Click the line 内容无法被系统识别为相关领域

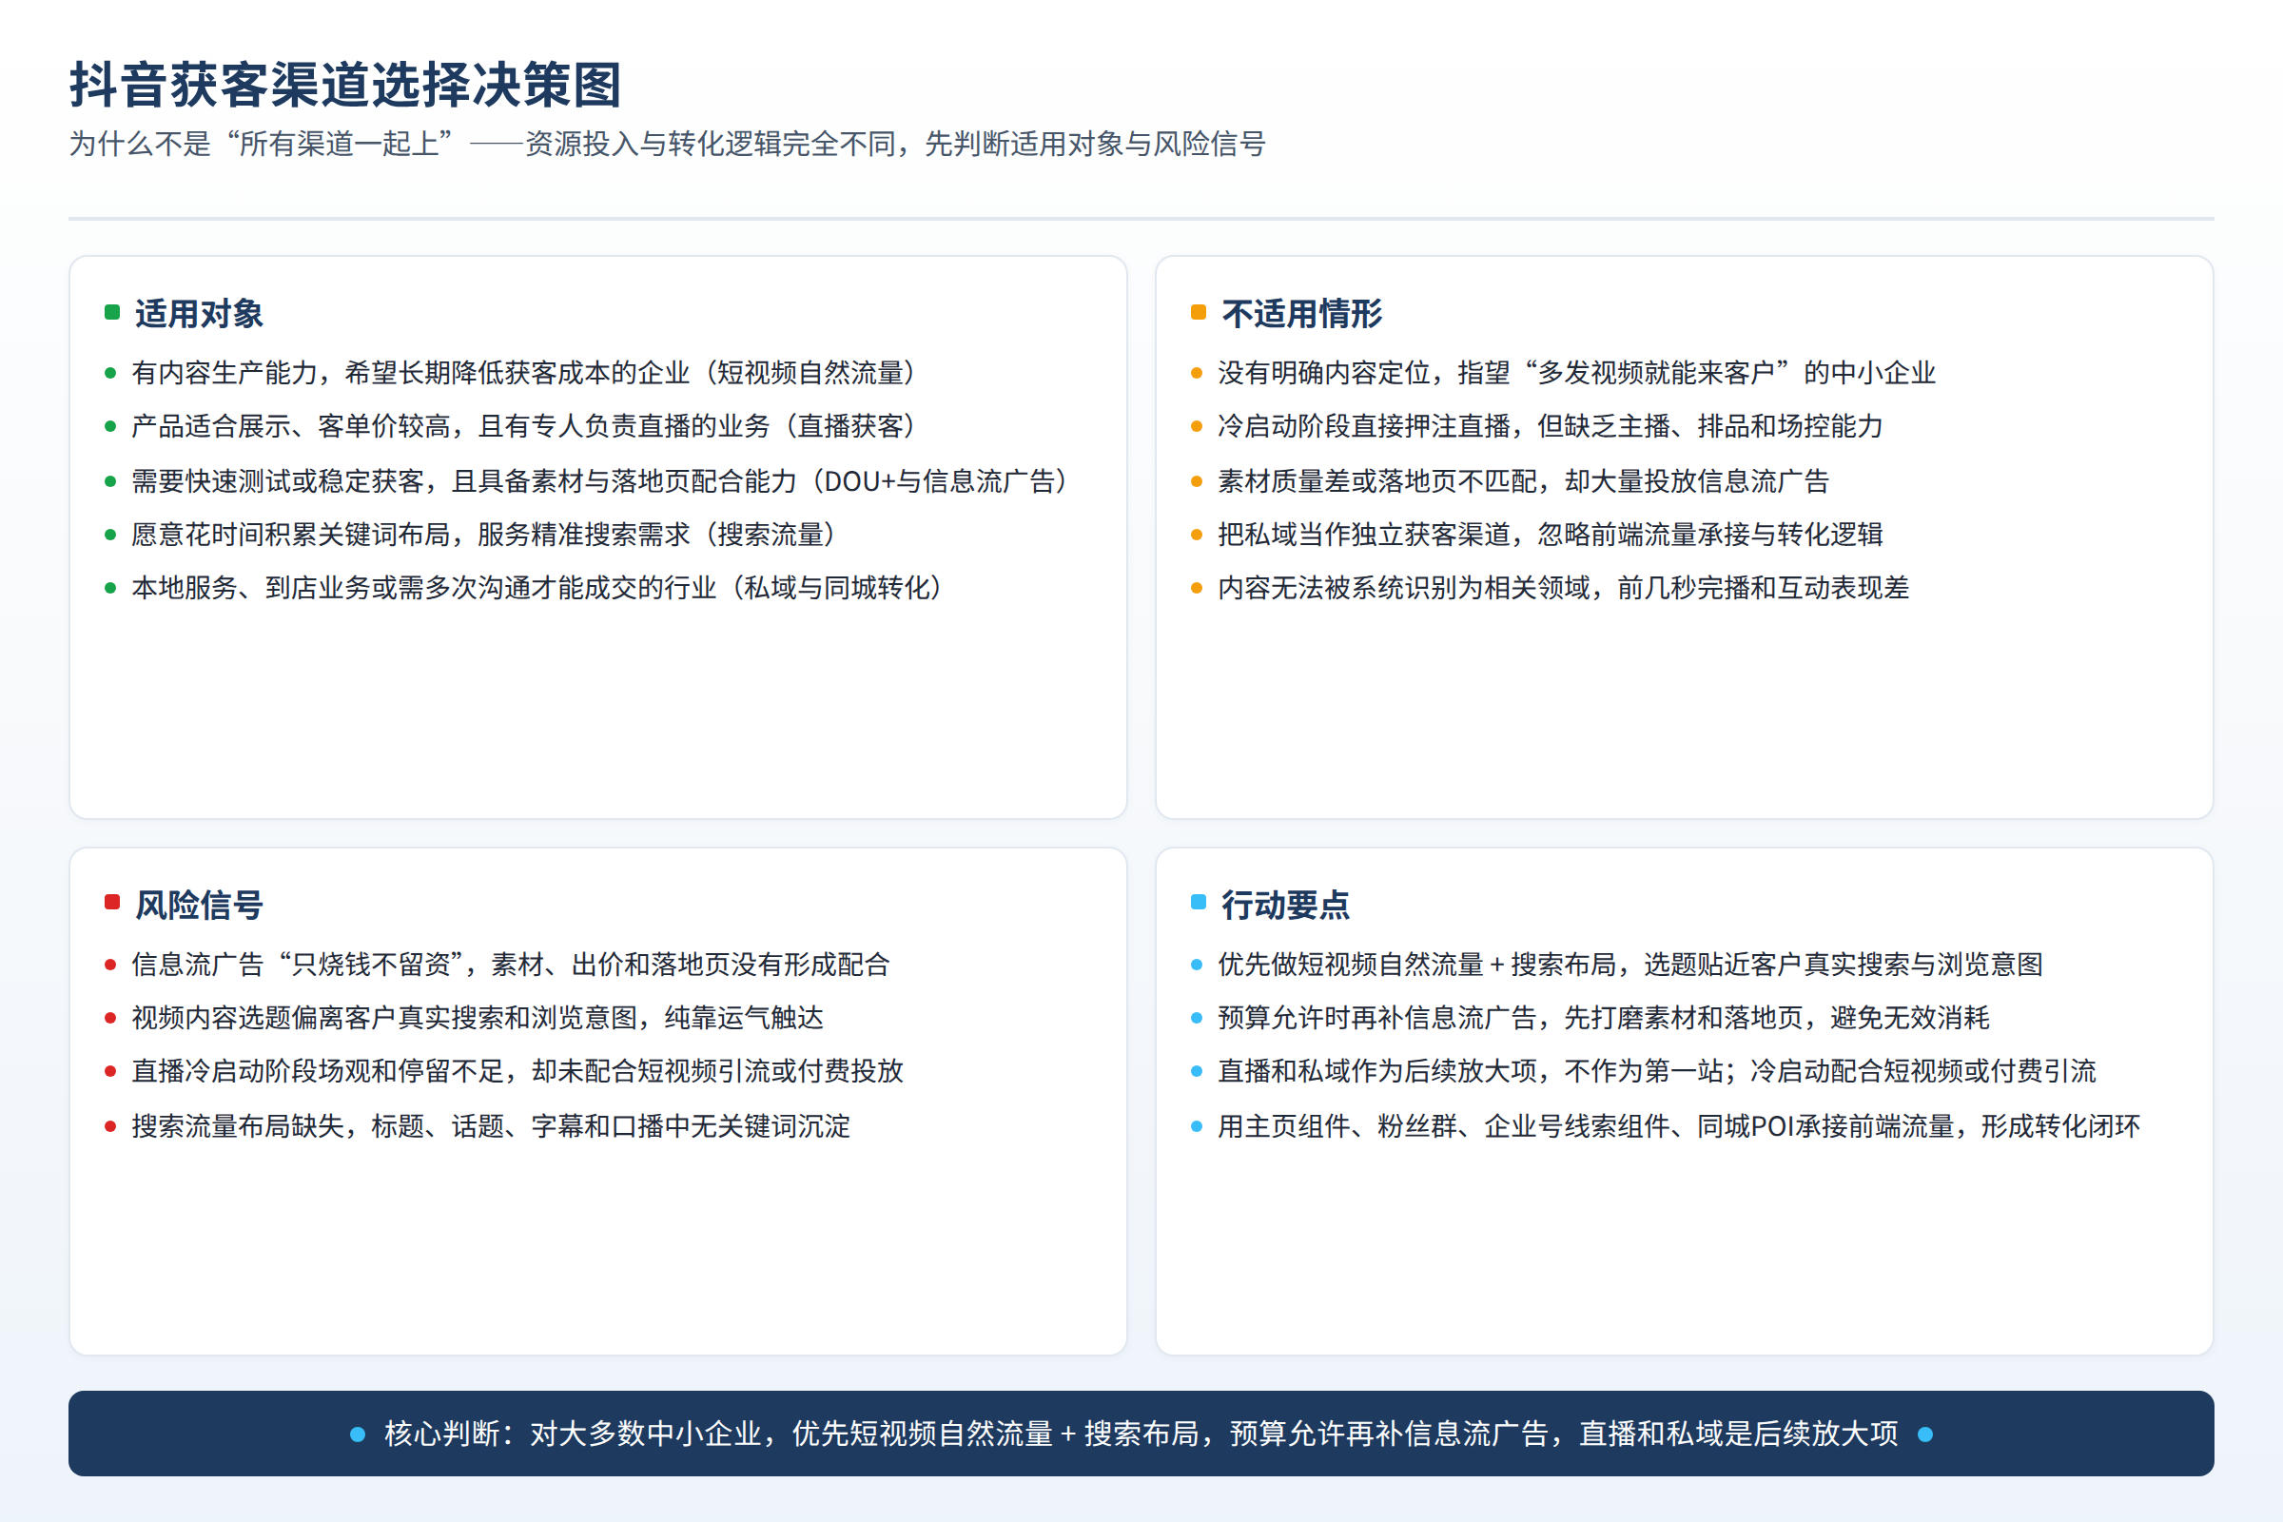[1564, 588]
